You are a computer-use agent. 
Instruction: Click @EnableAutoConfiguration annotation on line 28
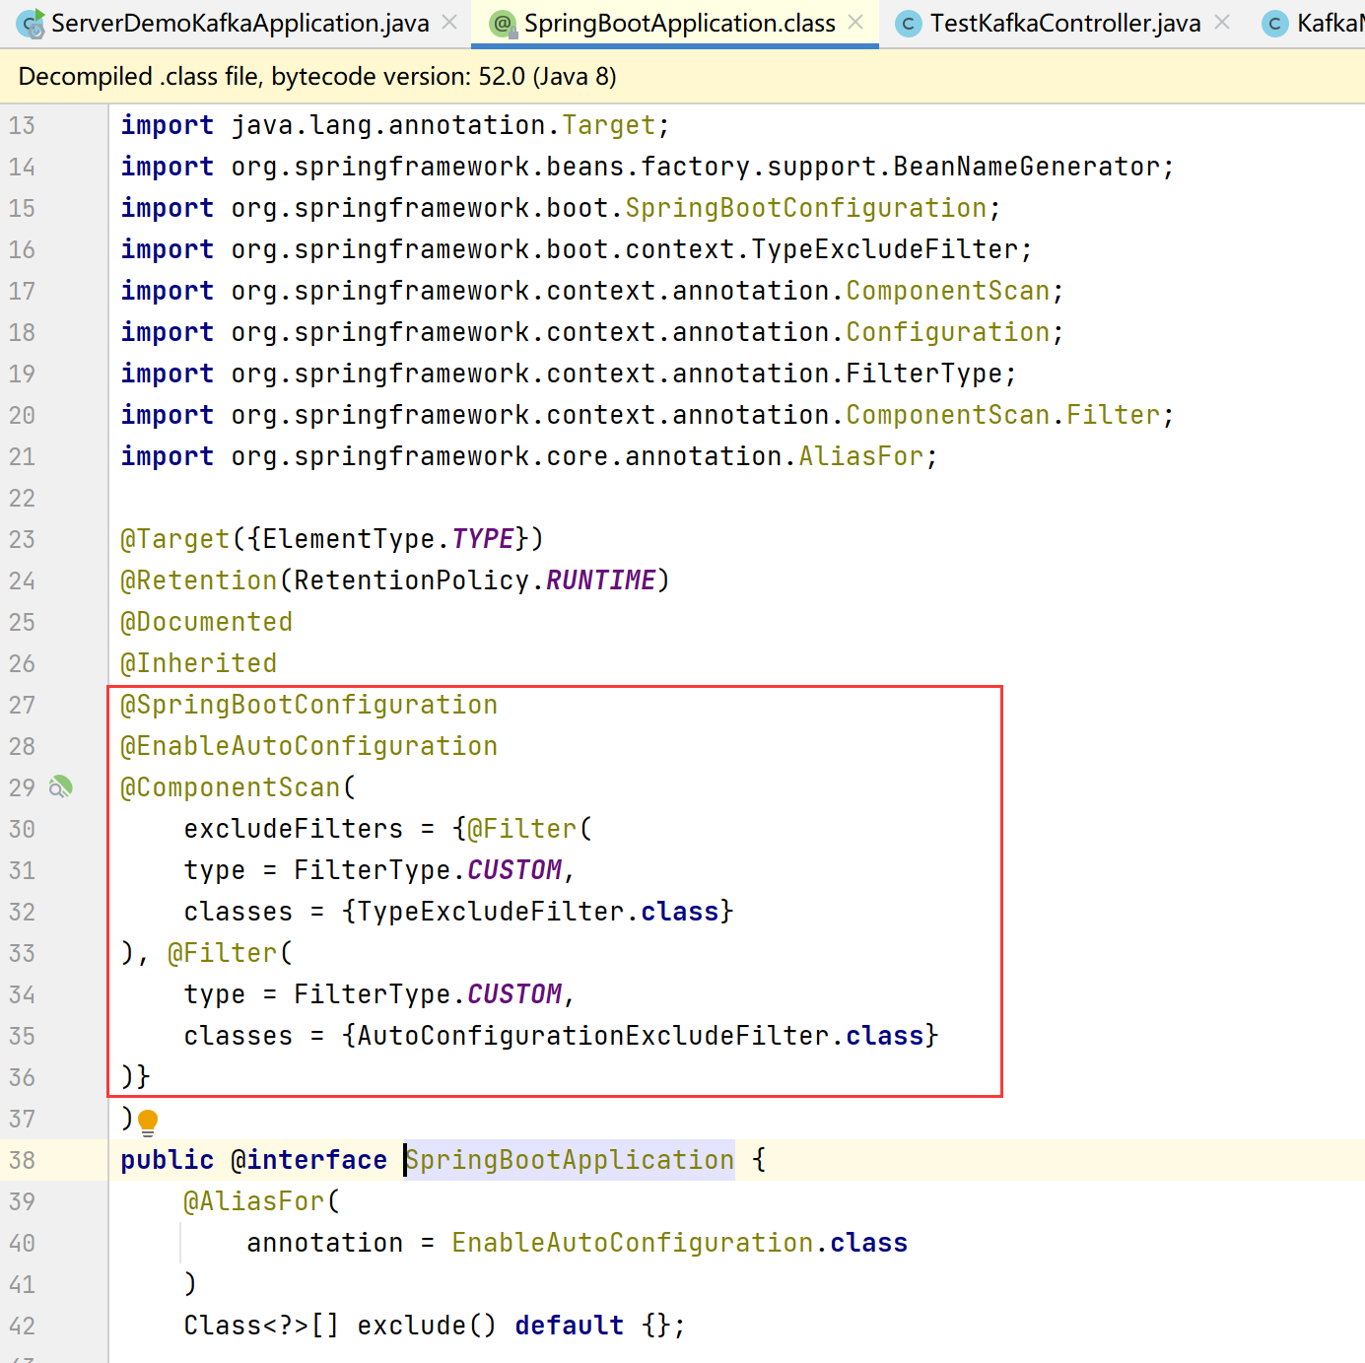pyautogui.click(x=308, y=746)
